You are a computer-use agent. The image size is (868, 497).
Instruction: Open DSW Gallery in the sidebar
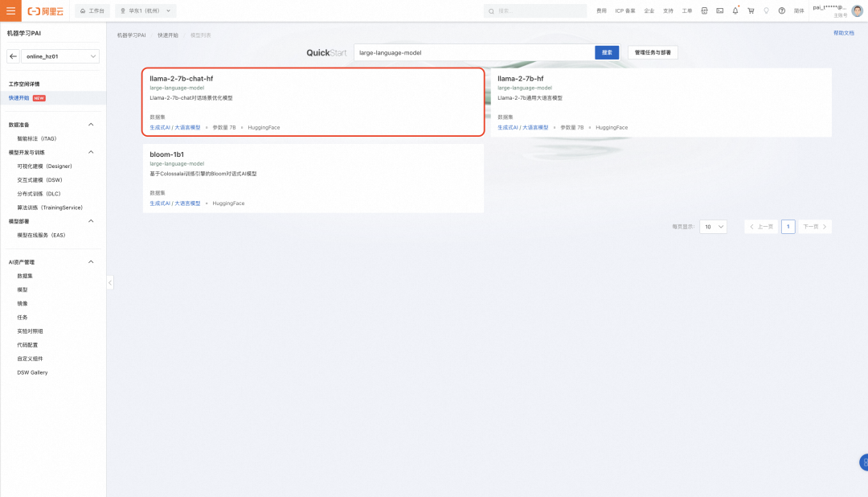[32, 372]
